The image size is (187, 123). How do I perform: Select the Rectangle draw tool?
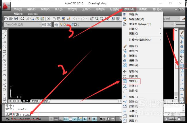click(4, 51)
